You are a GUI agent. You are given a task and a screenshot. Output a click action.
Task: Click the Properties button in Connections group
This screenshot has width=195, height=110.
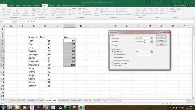pyautogui.click(x=61, y=12)
